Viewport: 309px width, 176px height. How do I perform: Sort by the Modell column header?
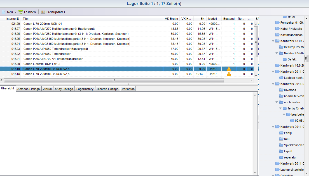(214, 19)
